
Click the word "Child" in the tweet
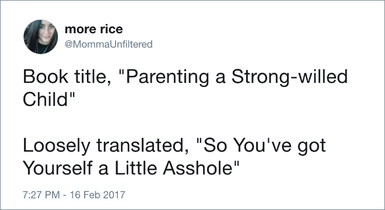45,99
